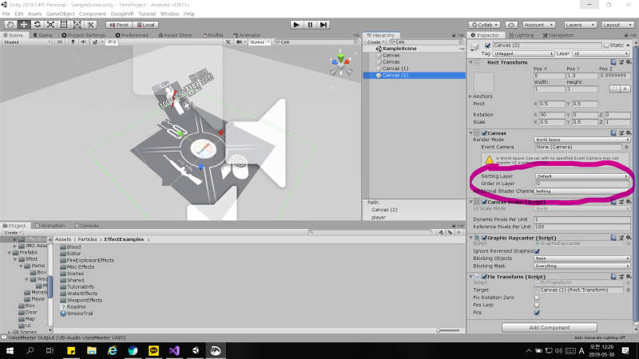The height and width of the screenshot is (359, 639).
Task: Switch to the Game tab
Action: tap(42, 35)
